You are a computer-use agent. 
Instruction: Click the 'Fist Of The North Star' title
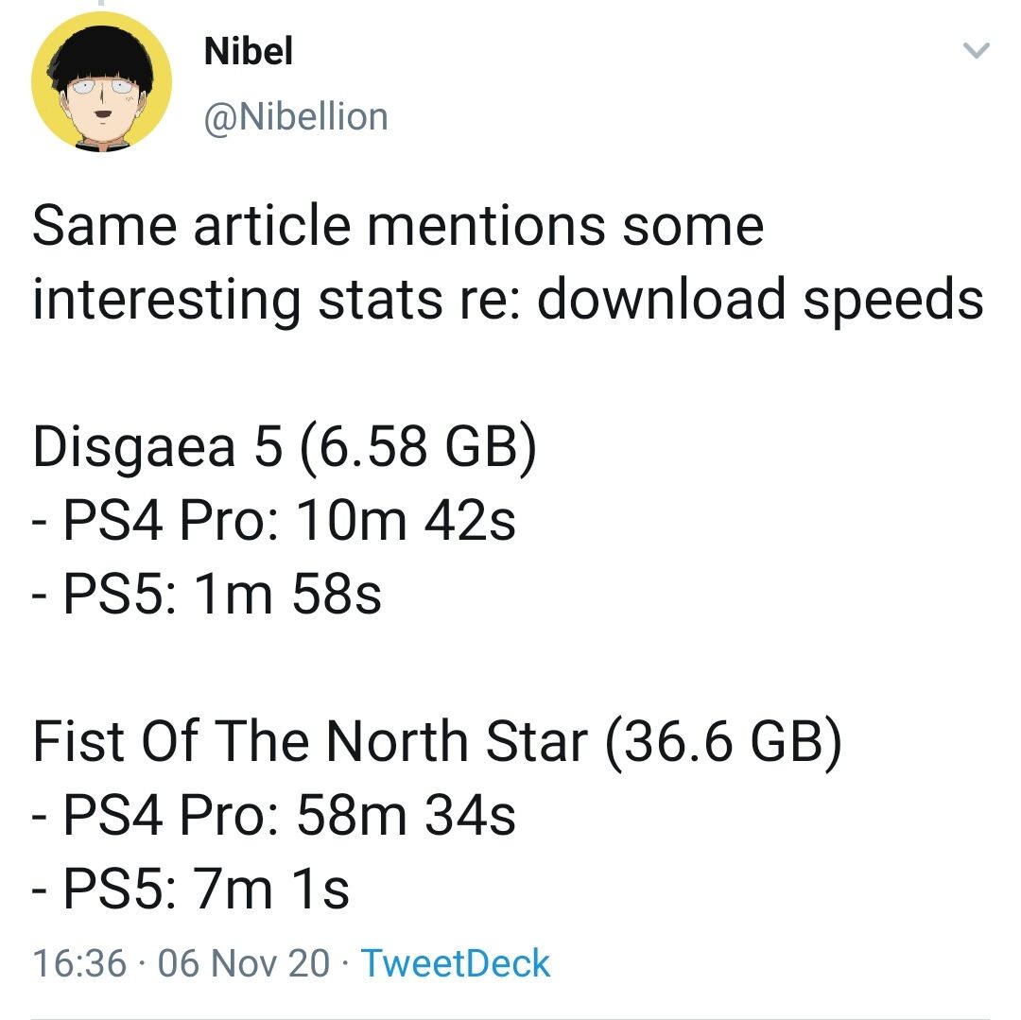[309, 742]
